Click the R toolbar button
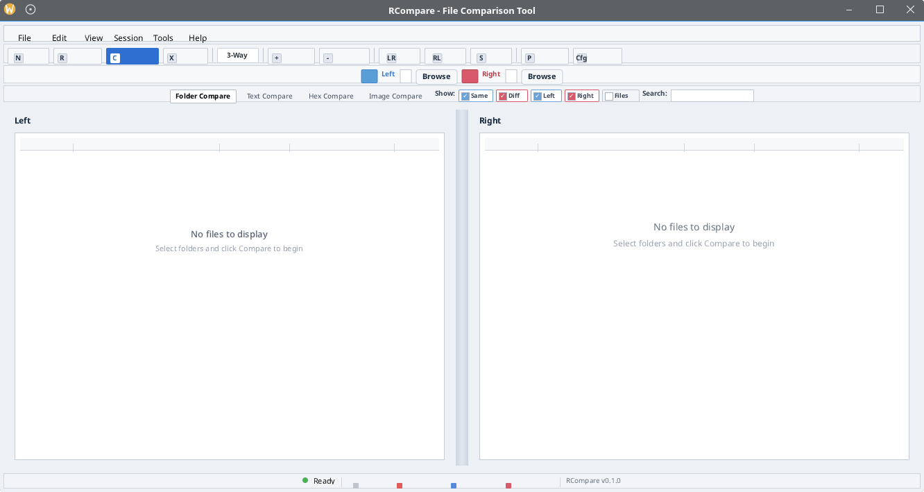Screen dimensions: 924x492 coord(78,57)
